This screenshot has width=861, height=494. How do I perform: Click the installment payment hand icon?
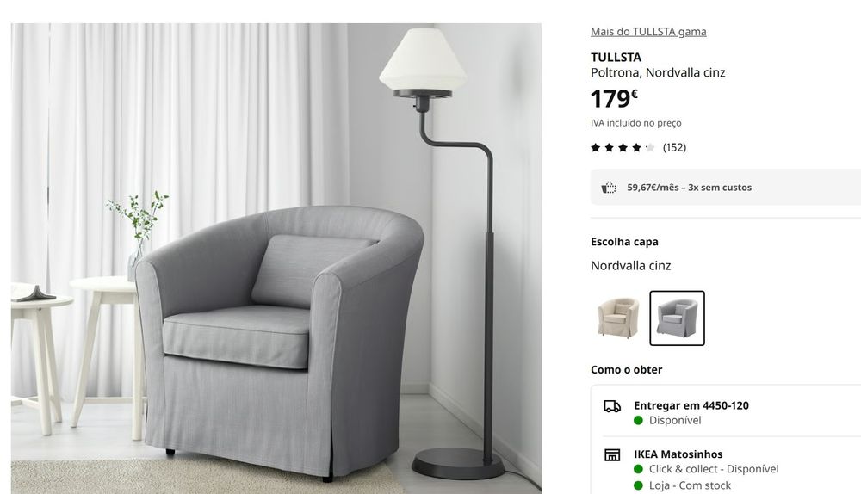click(x=609, y=188)
